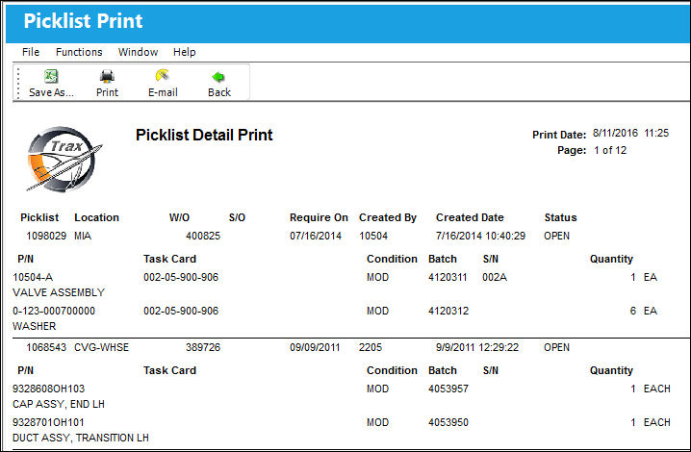Click batch number 4120311
Screen dimensions: 691x452
[x=448, y=277]
